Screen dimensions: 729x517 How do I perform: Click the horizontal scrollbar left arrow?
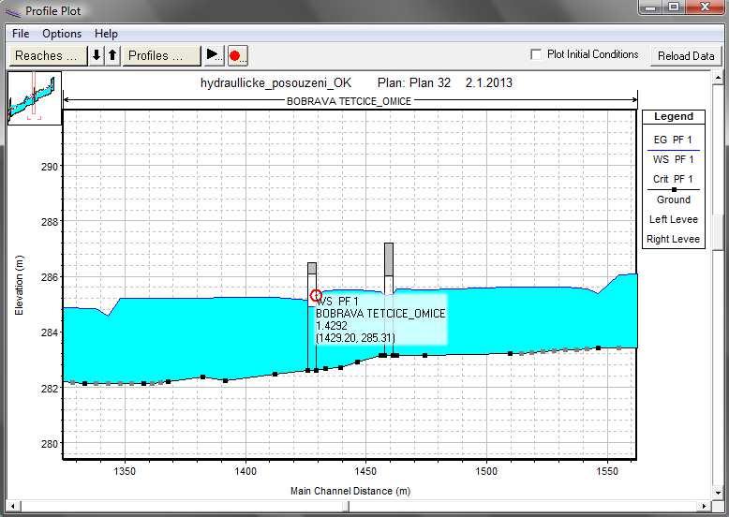[12, 506]
